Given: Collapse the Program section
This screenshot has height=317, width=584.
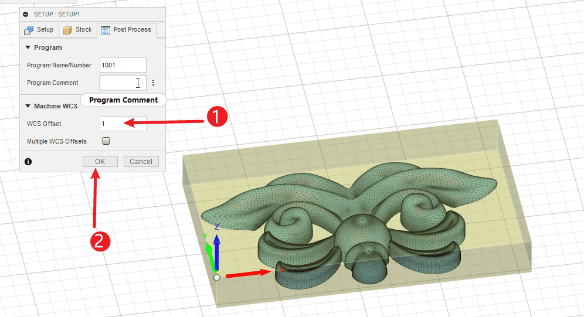Looking at the screenshot, I should [28, 47].
